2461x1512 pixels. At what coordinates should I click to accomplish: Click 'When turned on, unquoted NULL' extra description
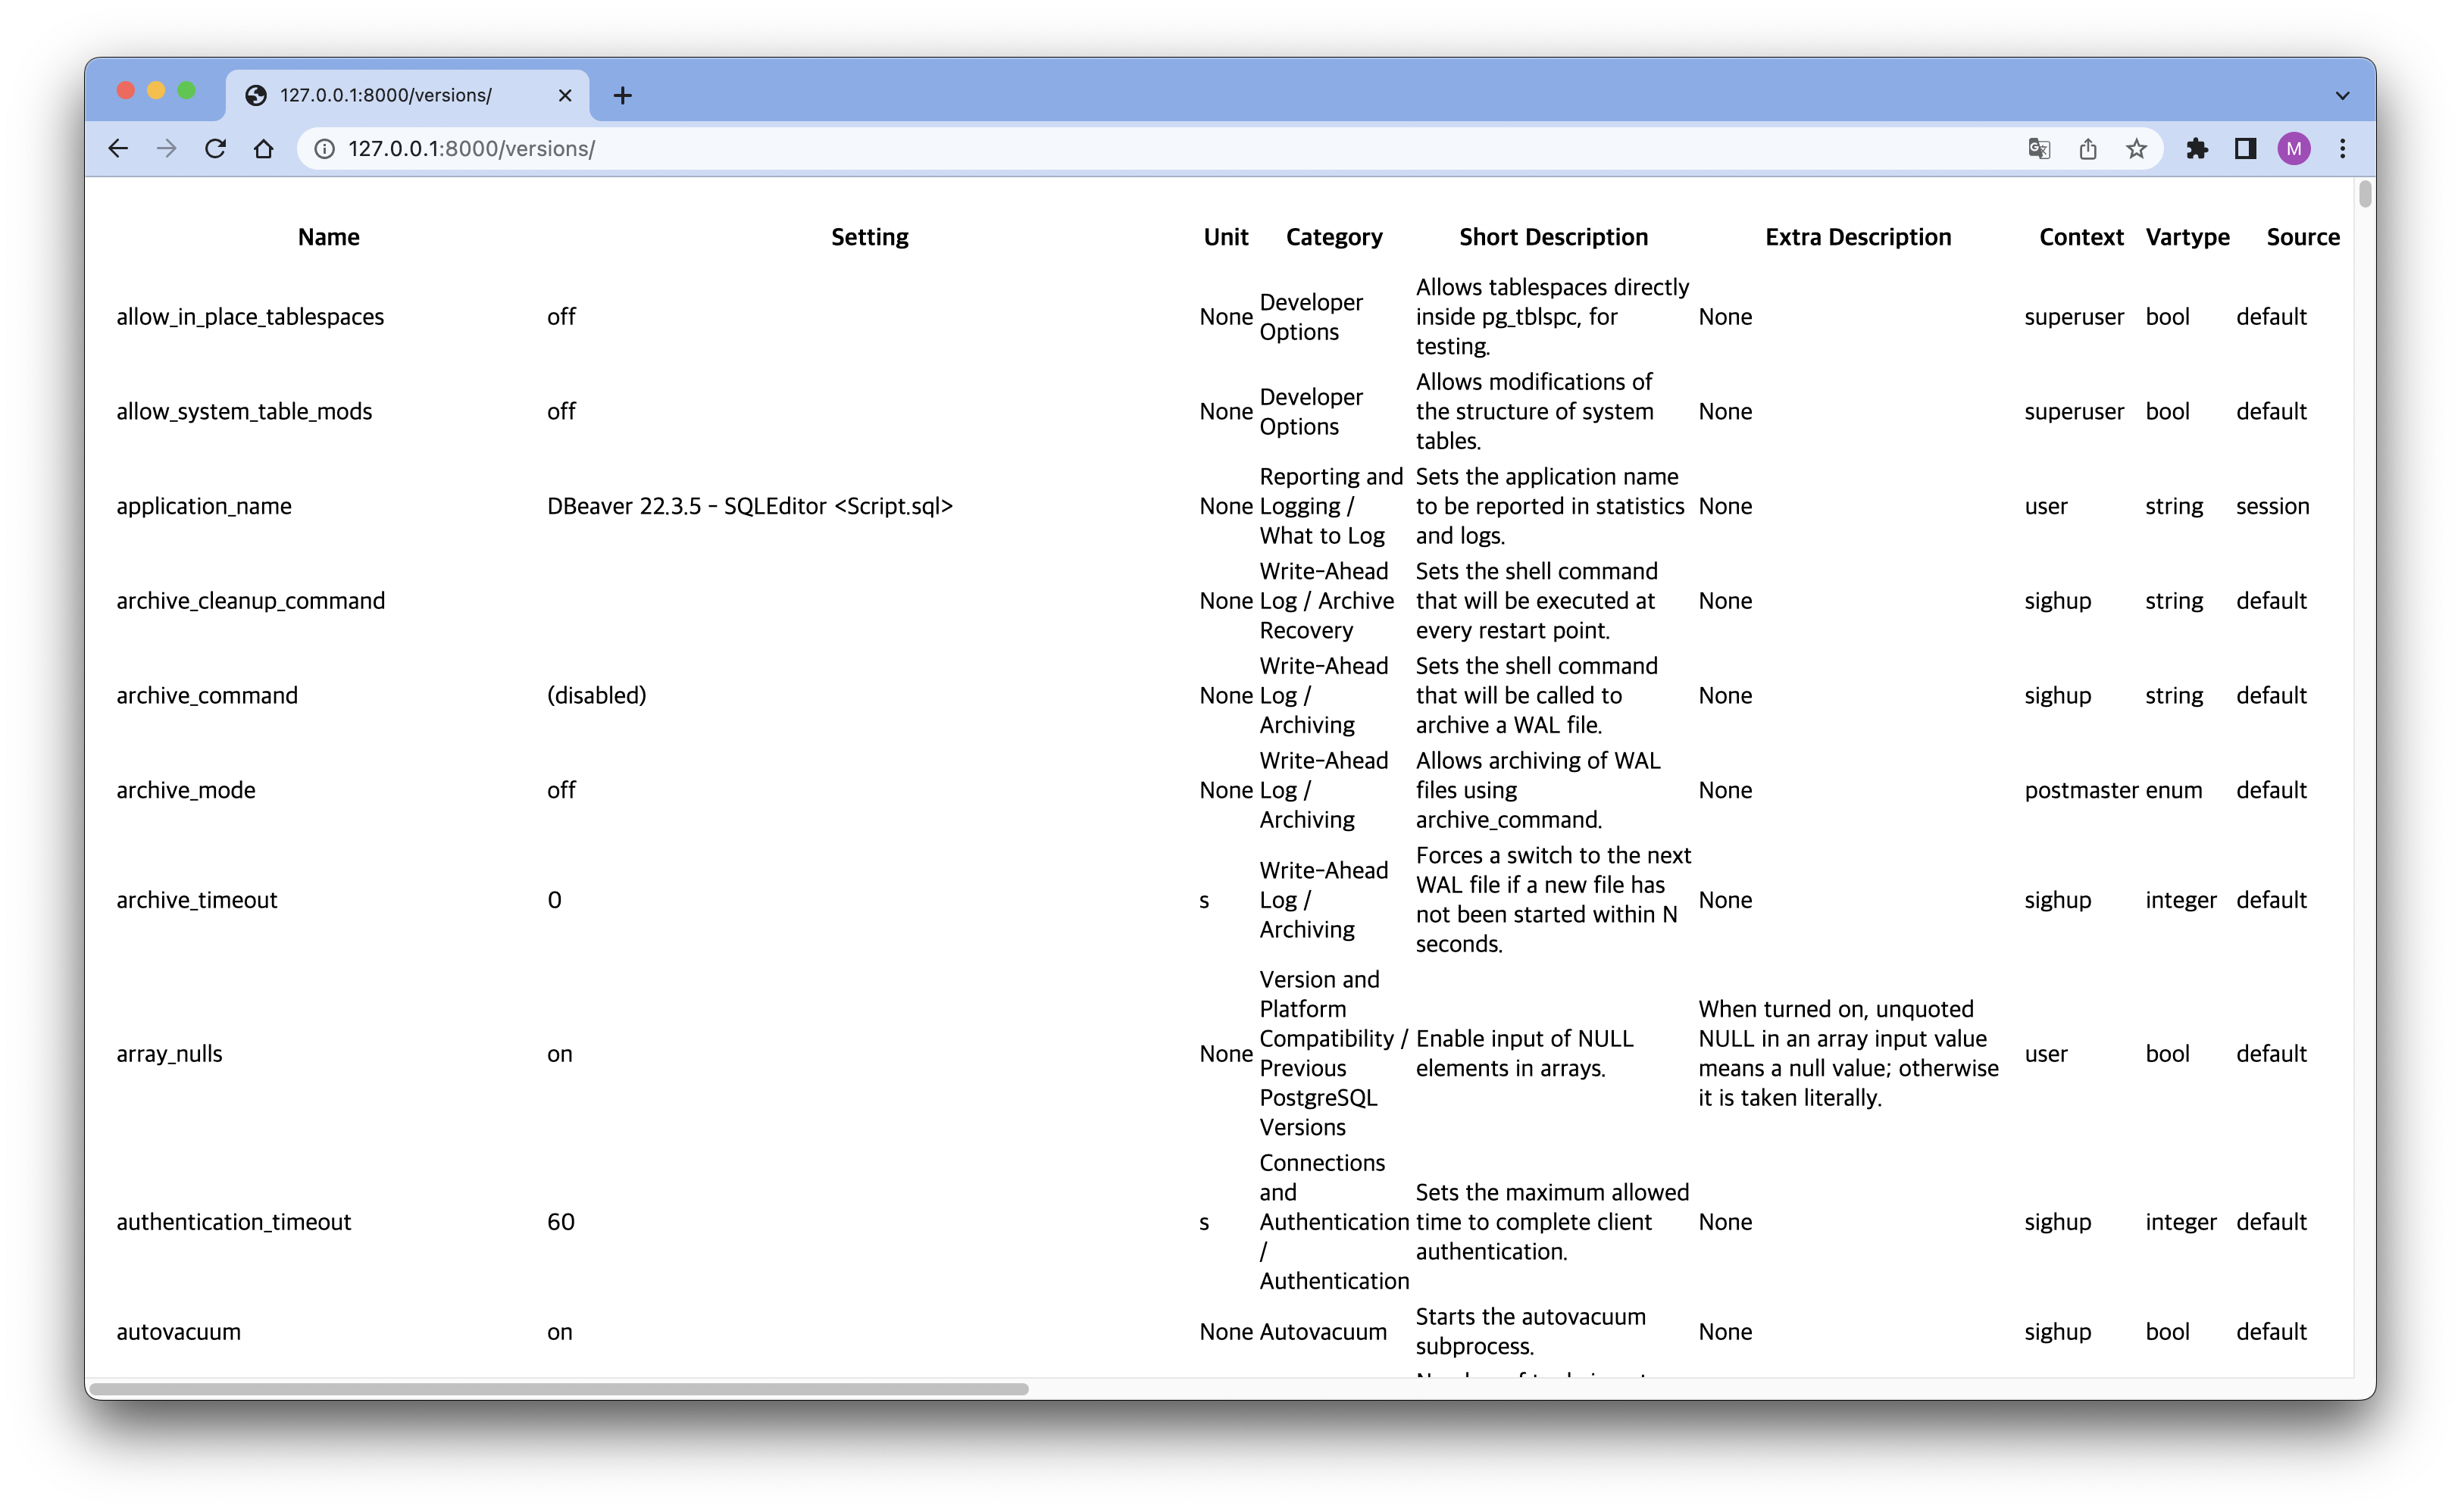1848,1054
